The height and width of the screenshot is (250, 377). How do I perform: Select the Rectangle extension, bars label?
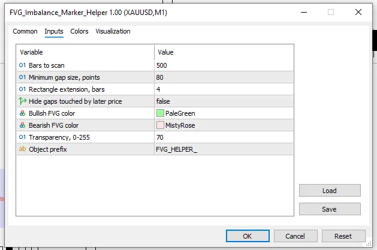point(67,89)
